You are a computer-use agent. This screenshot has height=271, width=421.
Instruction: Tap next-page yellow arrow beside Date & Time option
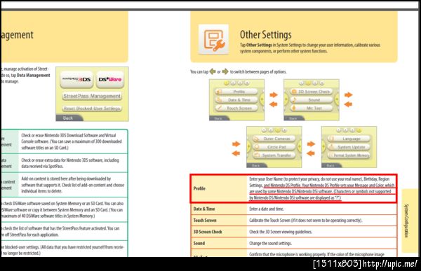click(x=262, y=99)
